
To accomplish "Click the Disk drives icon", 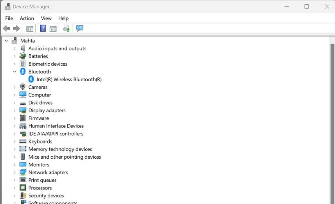I will coord(23,103).
